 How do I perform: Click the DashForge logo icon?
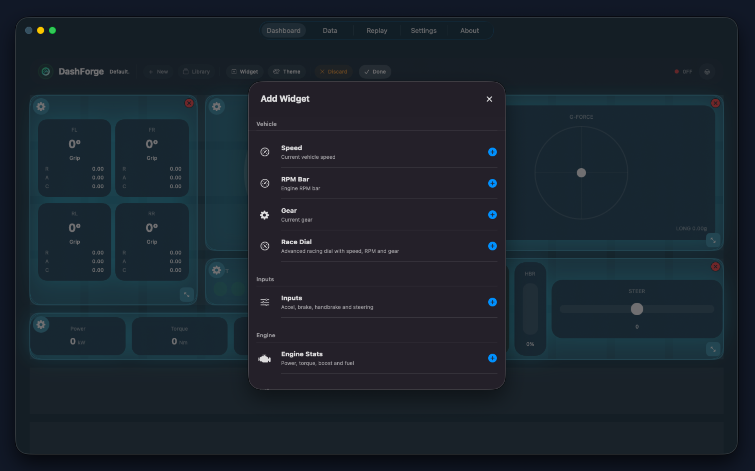(x=46, y=72)
